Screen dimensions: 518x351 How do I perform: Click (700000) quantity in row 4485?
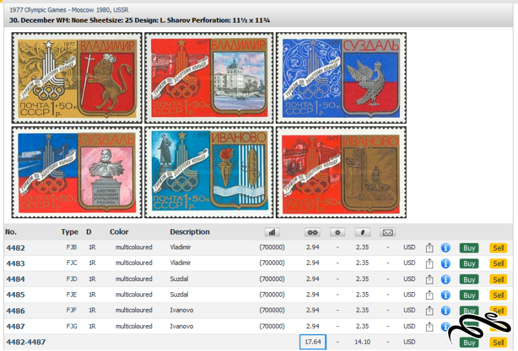(272, 295)
